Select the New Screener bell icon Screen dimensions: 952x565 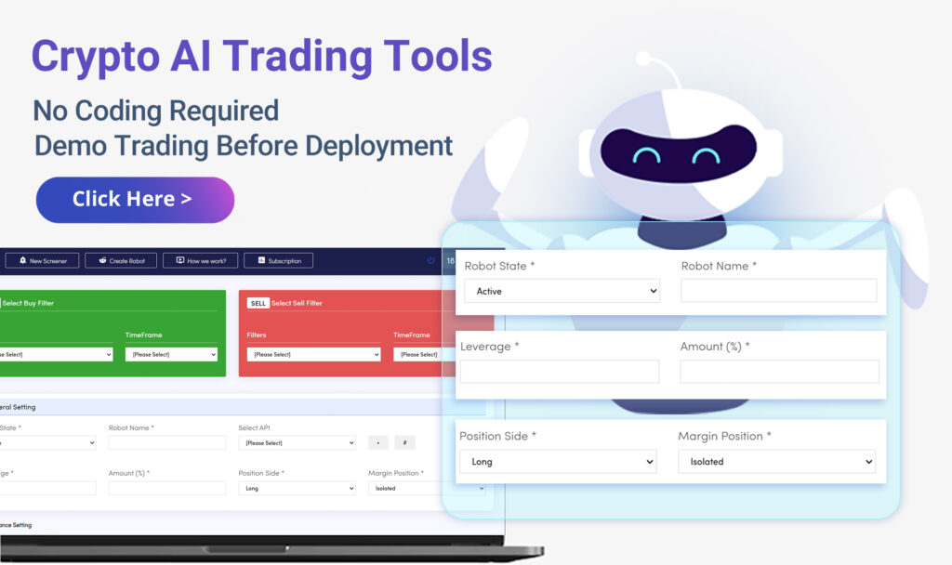pos(22,261)
